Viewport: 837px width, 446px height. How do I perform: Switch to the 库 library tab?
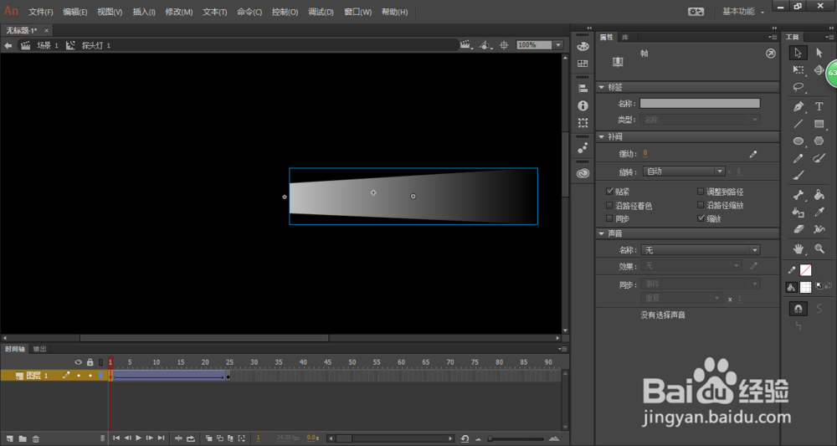[x=624, y=37]
